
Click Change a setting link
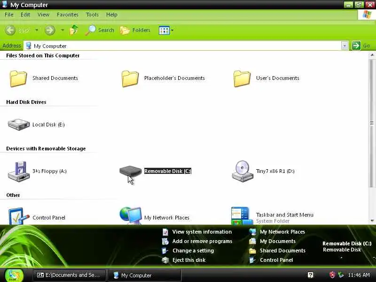click(x=193, y=251)
